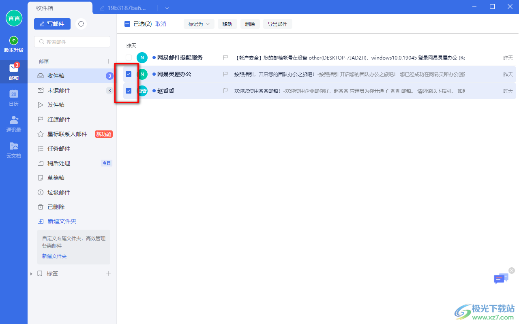
Task: Click the 删除 button
Action: click(x=250, y=24)
